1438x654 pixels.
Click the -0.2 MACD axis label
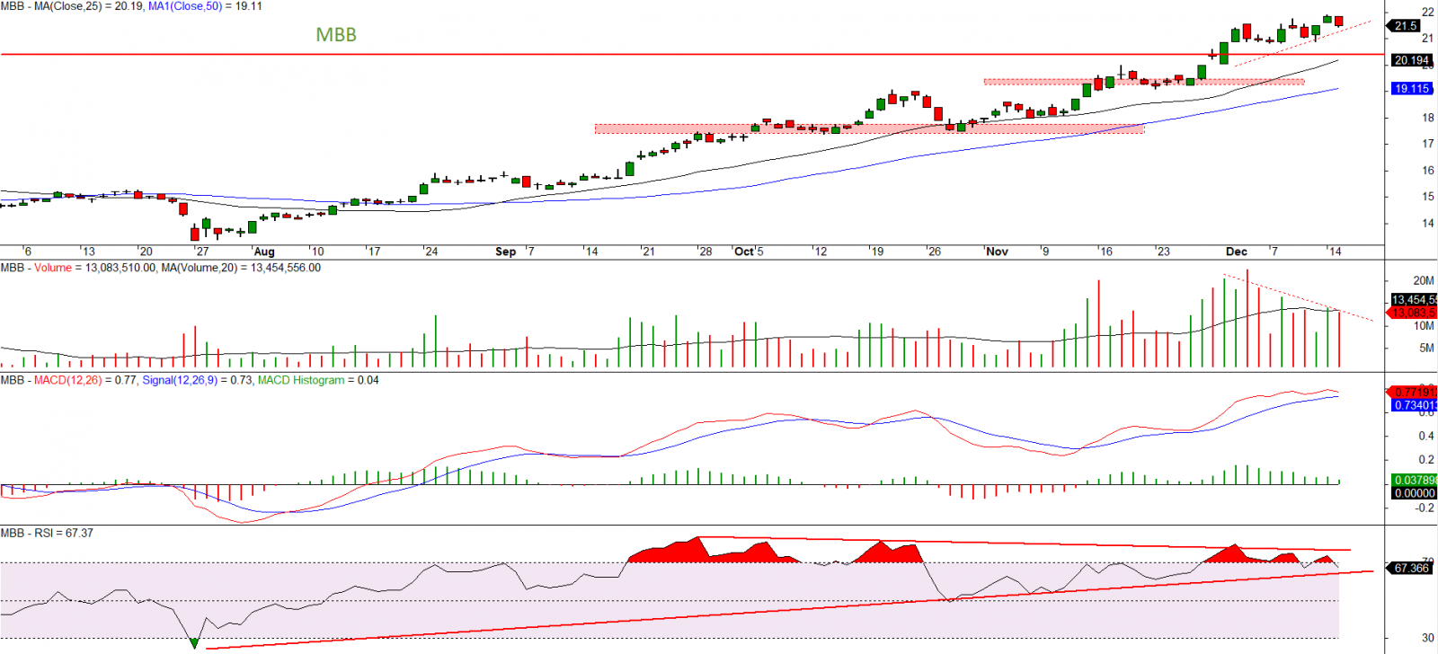tap(1425, 508)
